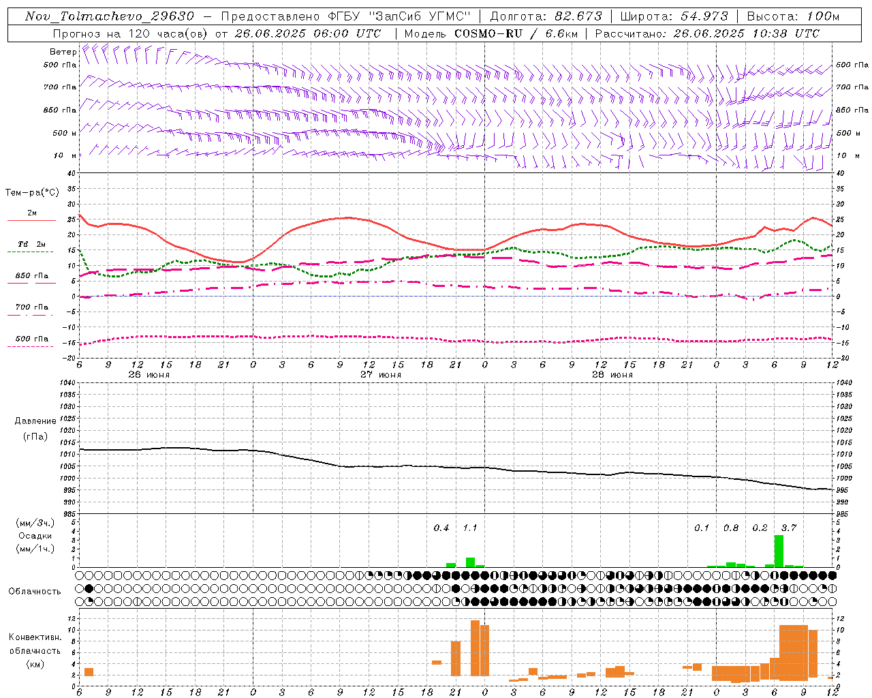Click the 'Широта: 54.973' header field
The width and height of the screenshot is (872, 698).
click(674, 16)
